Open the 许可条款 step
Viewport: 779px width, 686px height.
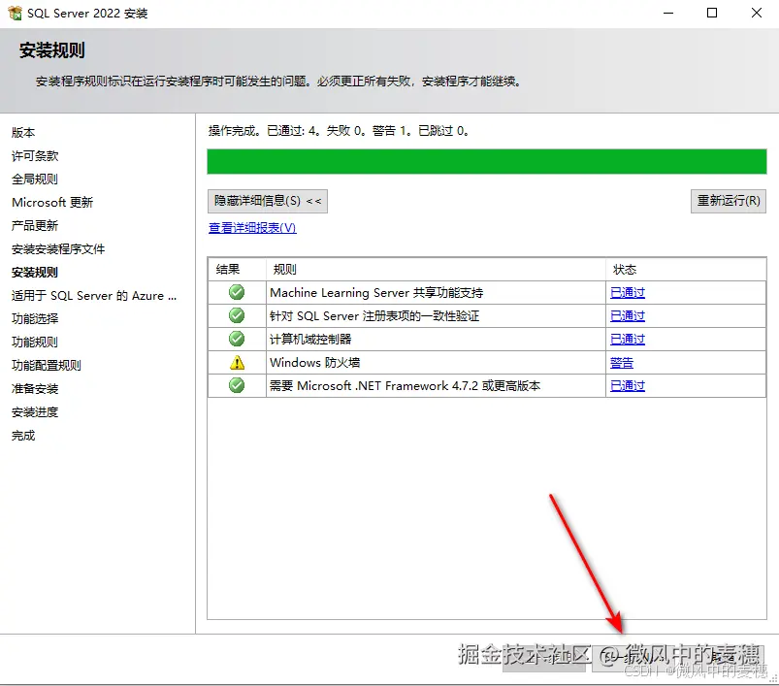pos(40,155)
